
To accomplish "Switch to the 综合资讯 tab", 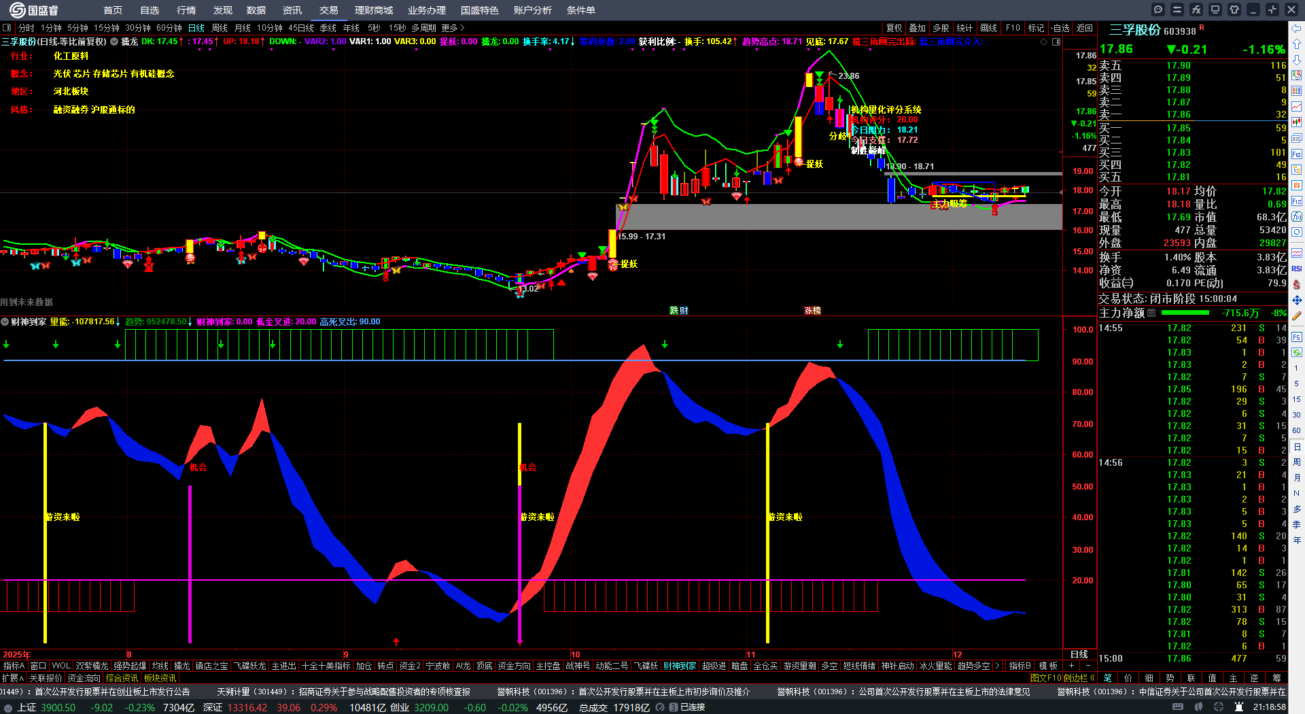I will pos(122,678).
